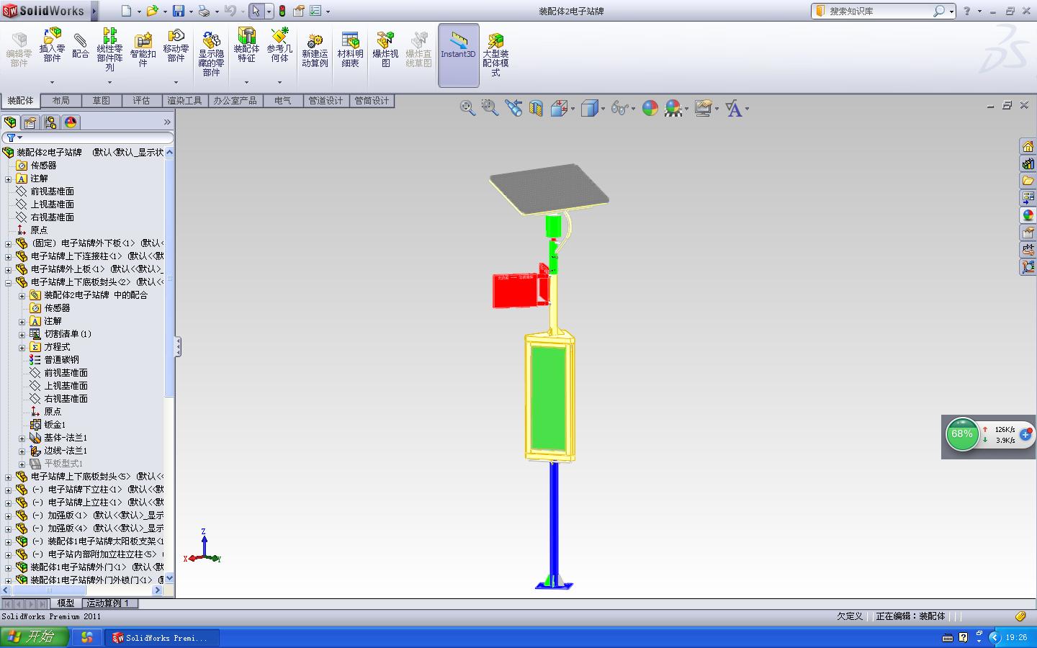This screenshot has width=1037, height=648.
Task: Select the 模型 bottom tab
Action: pyautogui.click(x=66, y=603)
